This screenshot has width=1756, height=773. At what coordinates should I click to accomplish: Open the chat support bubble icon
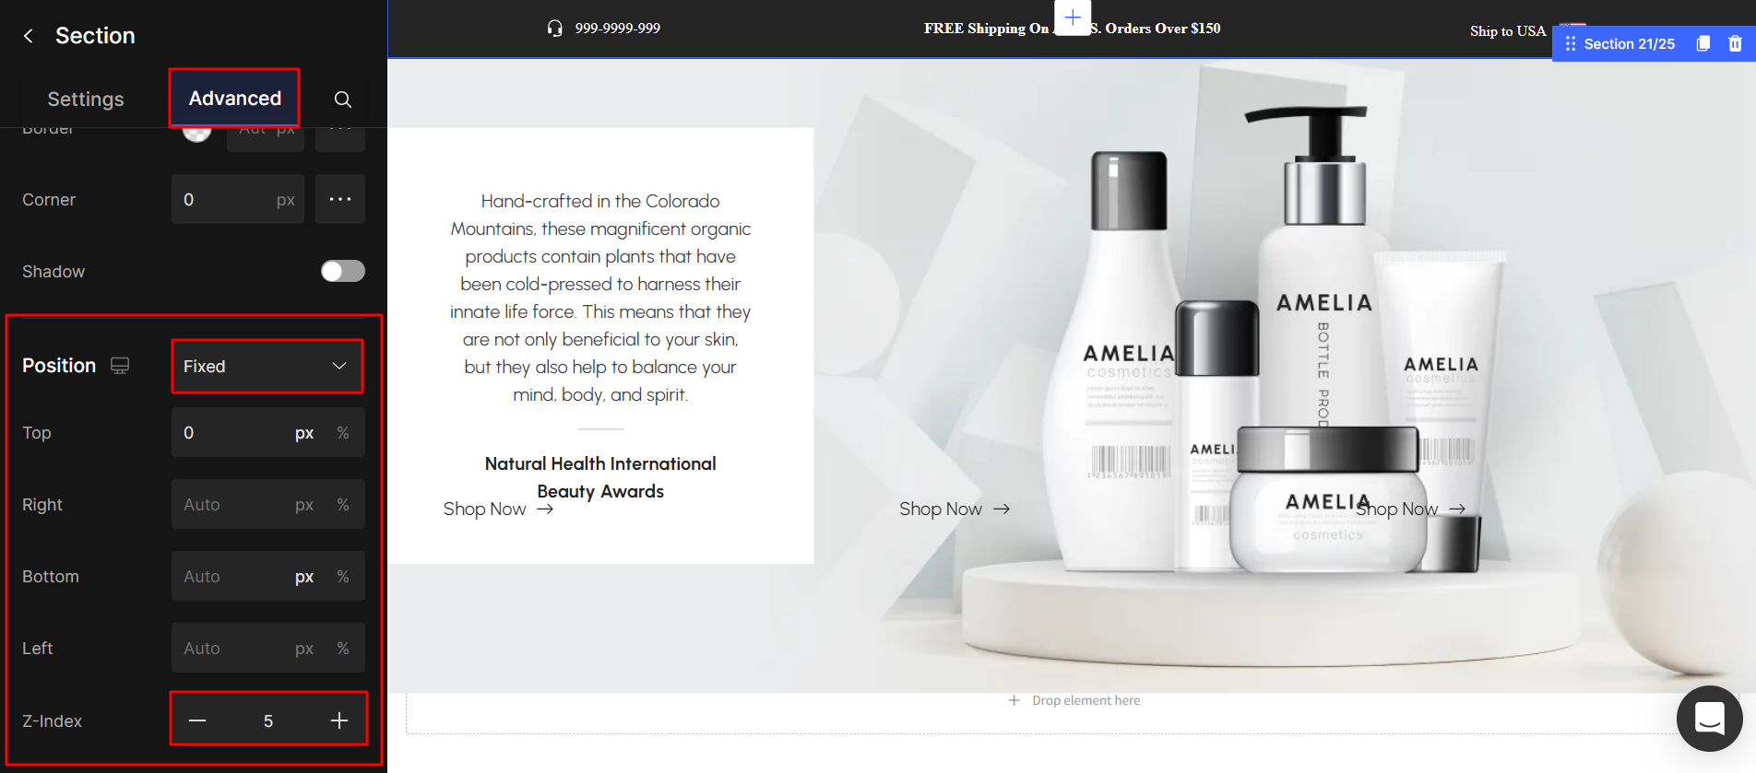pos(1709,718)
